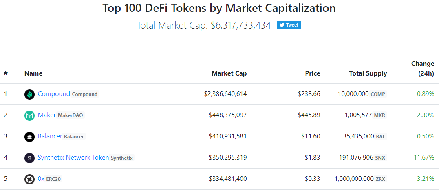Image resolution: width=441 pixels, height=191 pixels.
Task: Sort table by Market Cap header
Action: 229,73
